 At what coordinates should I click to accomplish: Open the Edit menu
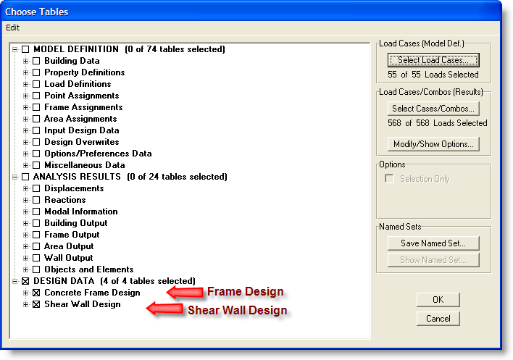coord(12,28)
